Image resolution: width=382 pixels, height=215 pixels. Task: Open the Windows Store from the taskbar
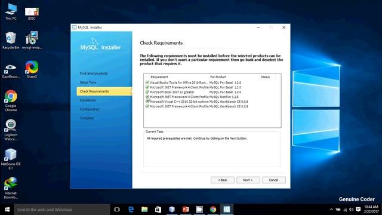[158, 210]
